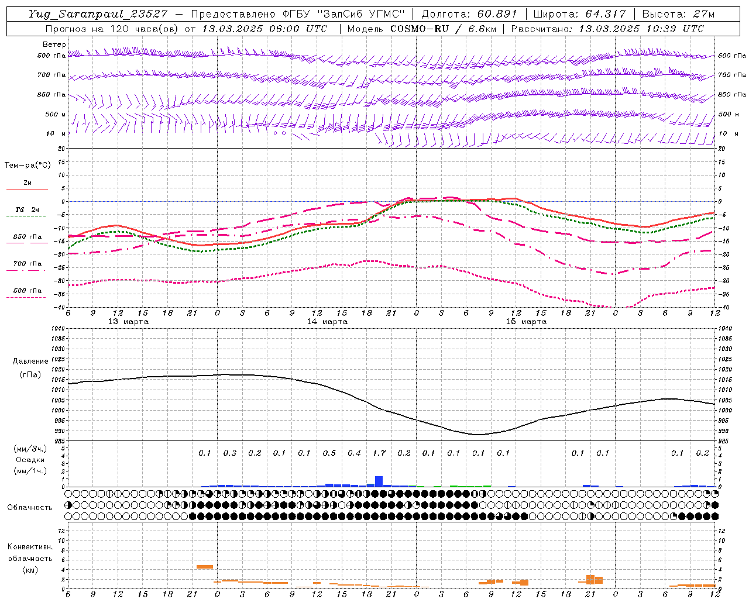Click the Тем-ра(°C) panel label
Viewport: 749px width, 599px height.
[x=28, y=166]
